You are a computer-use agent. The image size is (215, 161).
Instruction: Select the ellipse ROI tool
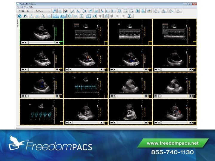[108, 11]
